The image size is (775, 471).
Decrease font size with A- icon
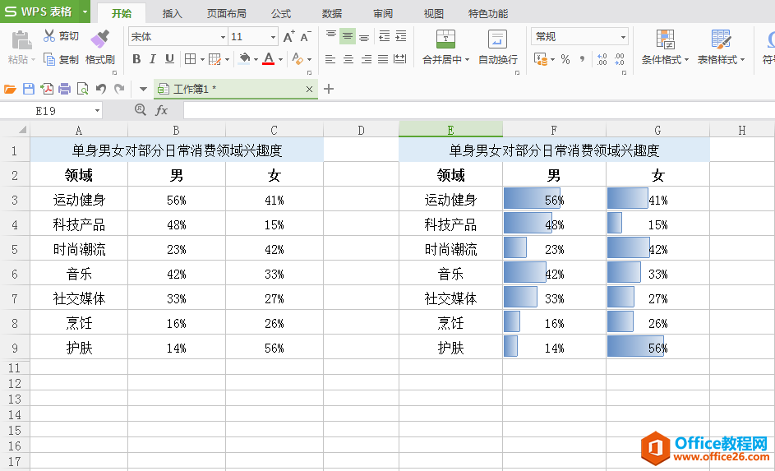coord(306,36)
